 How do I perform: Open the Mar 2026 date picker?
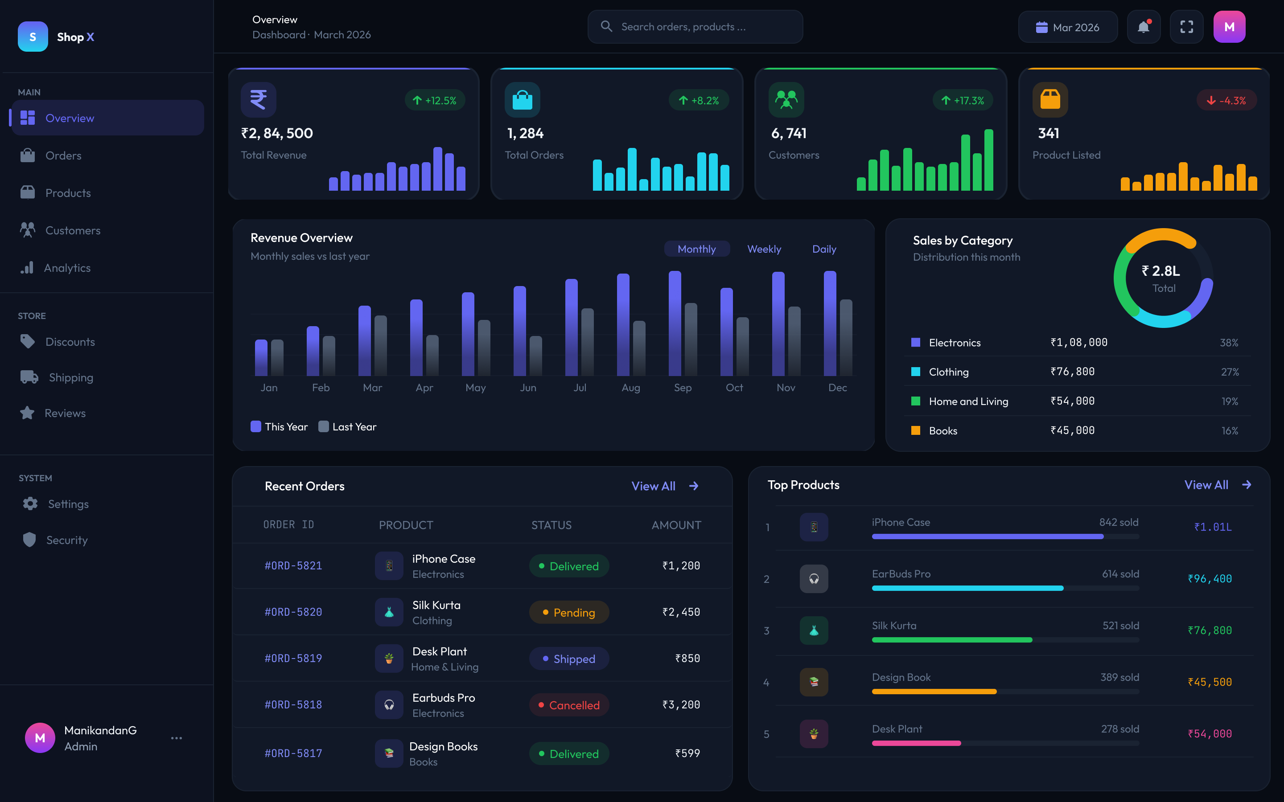tap(1068, 27)
